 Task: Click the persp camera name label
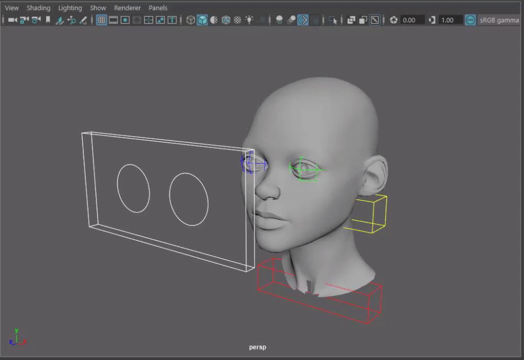[258, 347]
